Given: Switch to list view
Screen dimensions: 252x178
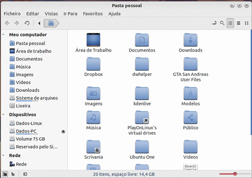Looking at the screenshot, I should tap(238, 23).
